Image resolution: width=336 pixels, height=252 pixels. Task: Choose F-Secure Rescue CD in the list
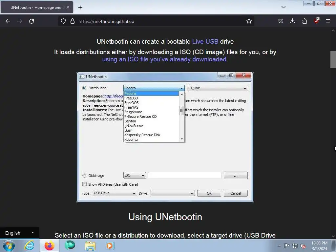coord(151,116)
